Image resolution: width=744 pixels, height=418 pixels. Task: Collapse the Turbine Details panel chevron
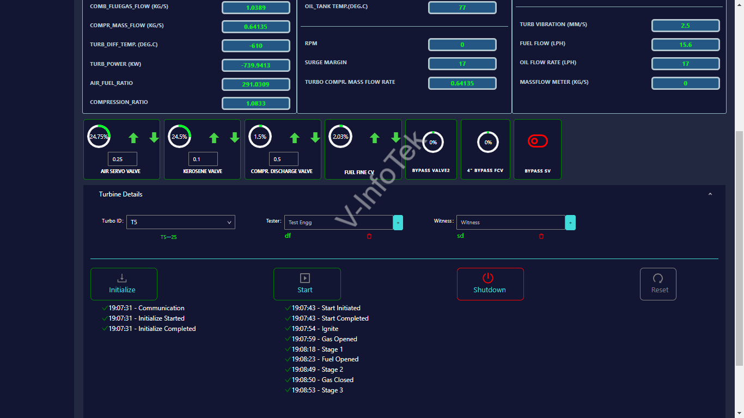point(710,194)
